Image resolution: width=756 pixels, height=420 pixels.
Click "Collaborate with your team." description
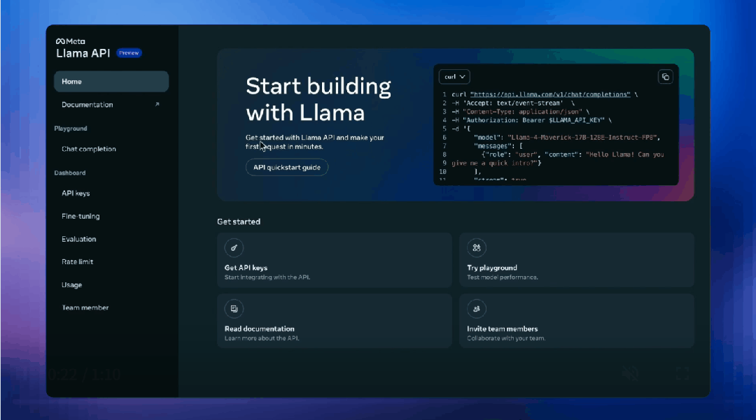pos(506,339)
